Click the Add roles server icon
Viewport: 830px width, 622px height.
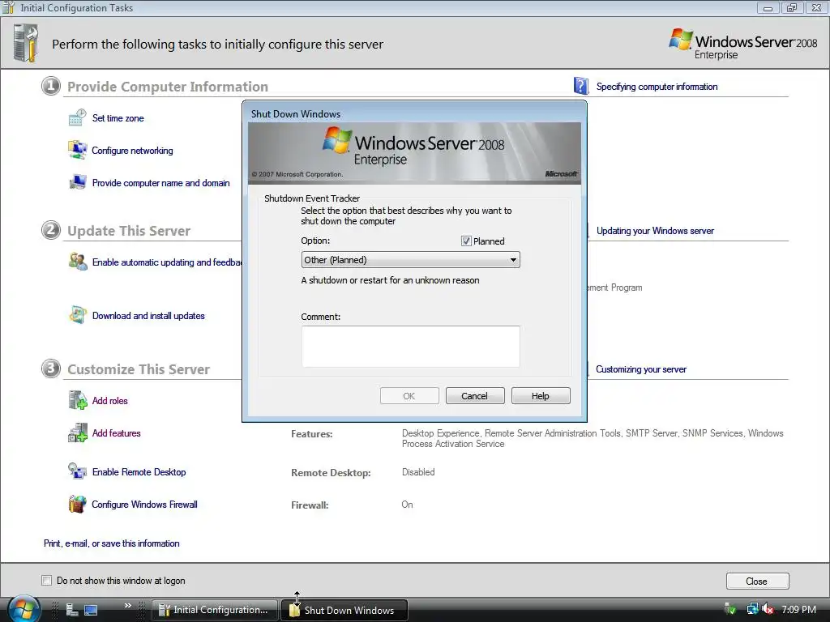click(77, 400)
